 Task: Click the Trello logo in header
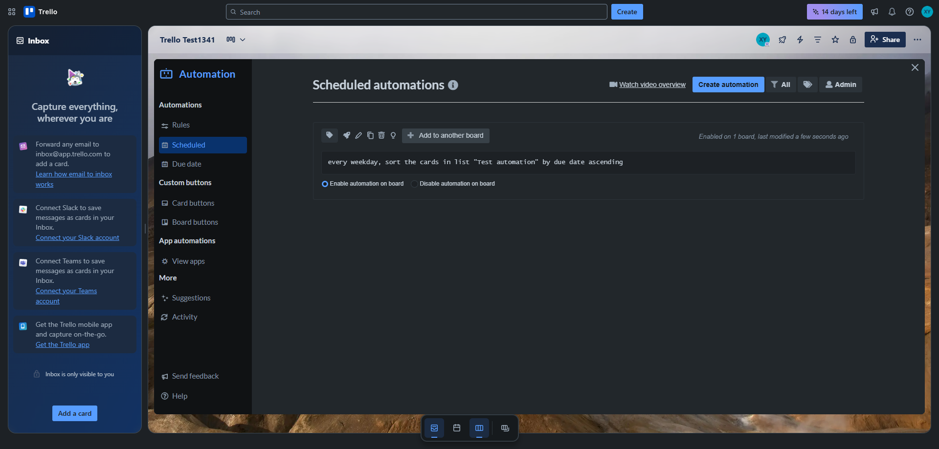[41, 12]
